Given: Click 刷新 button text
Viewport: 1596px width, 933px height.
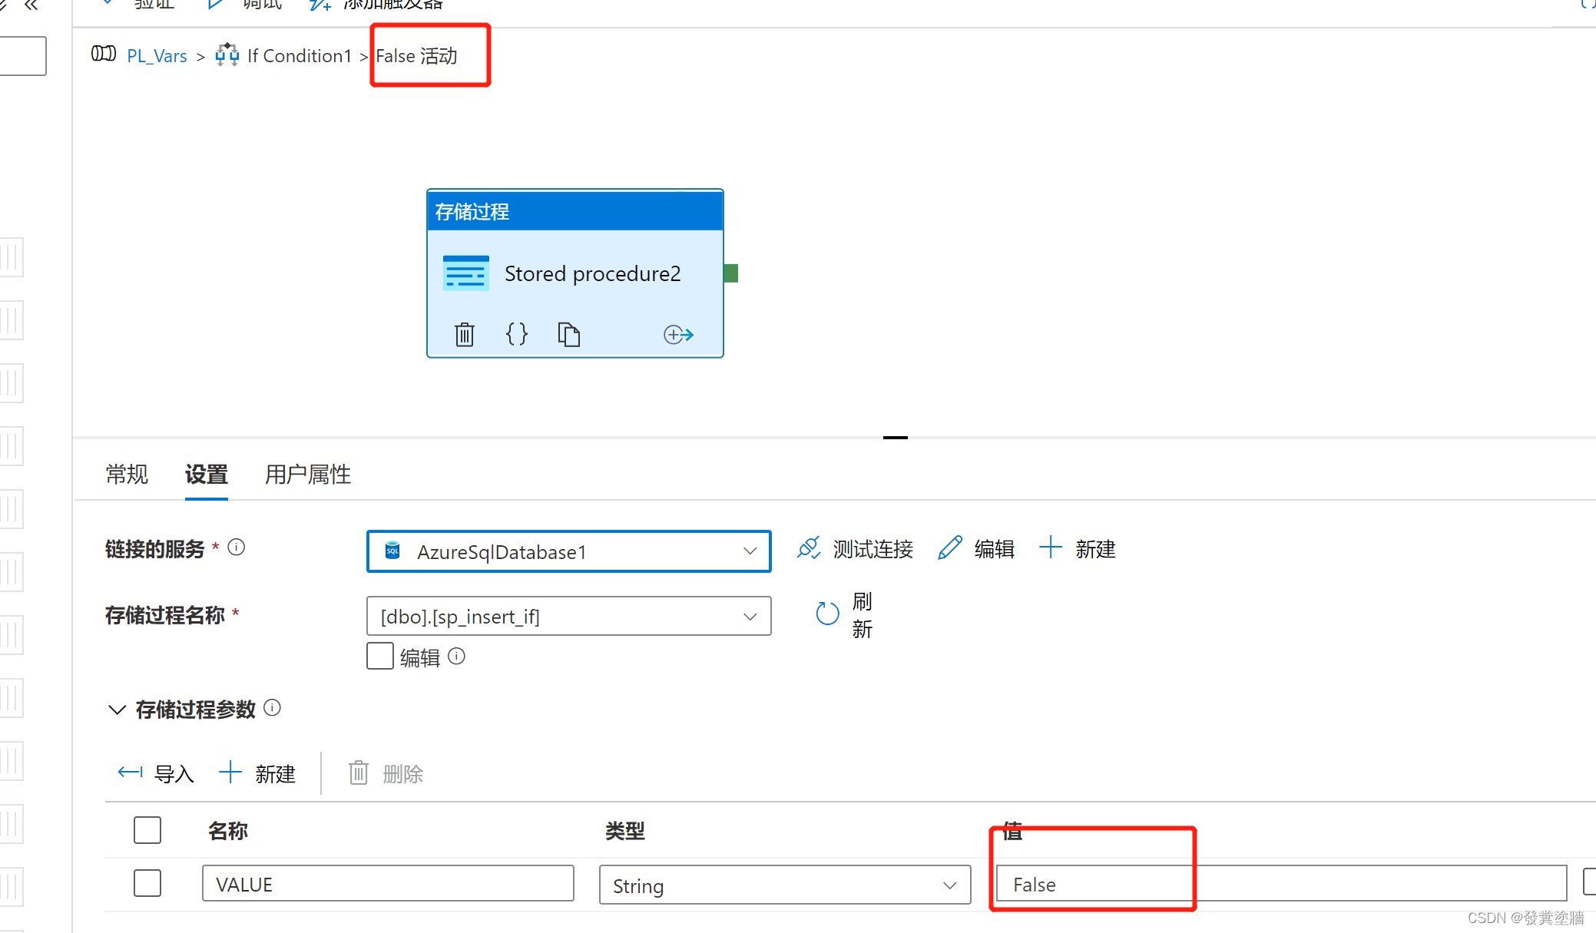Looking at the screenshot, I should (863, 615).
